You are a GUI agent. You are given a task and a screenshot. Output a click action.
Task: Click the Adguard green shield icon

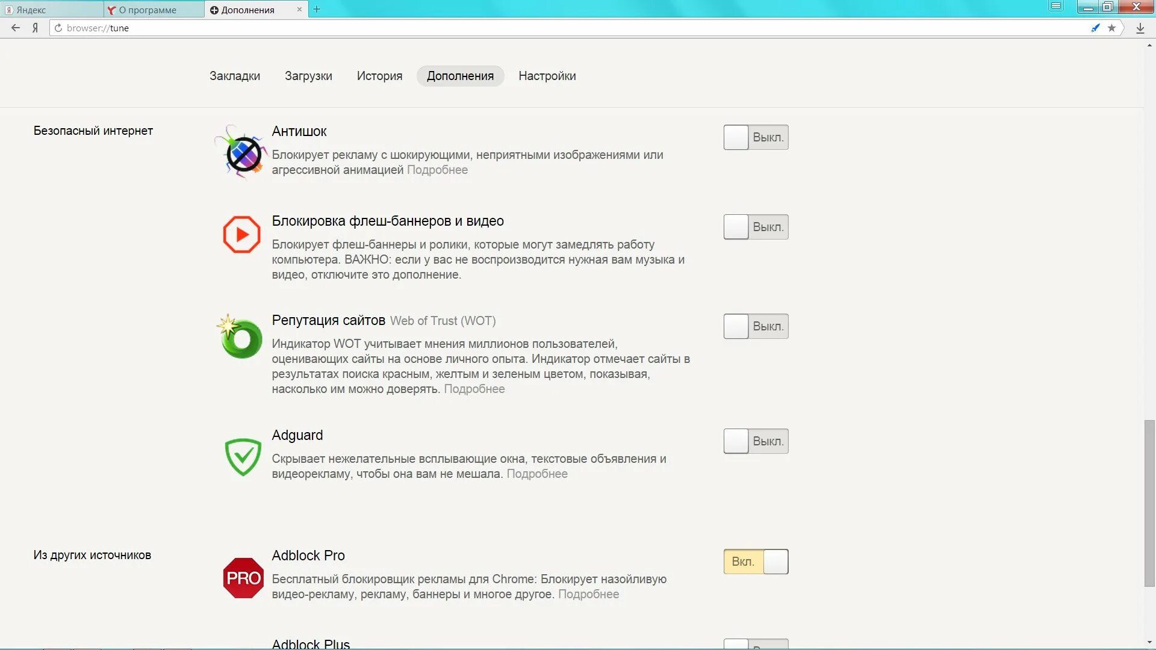(243, 457)
